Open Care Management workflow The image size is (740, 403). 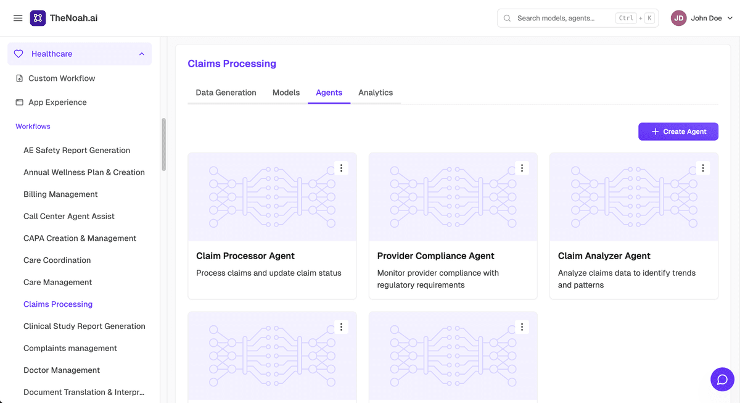click(58, 282)
